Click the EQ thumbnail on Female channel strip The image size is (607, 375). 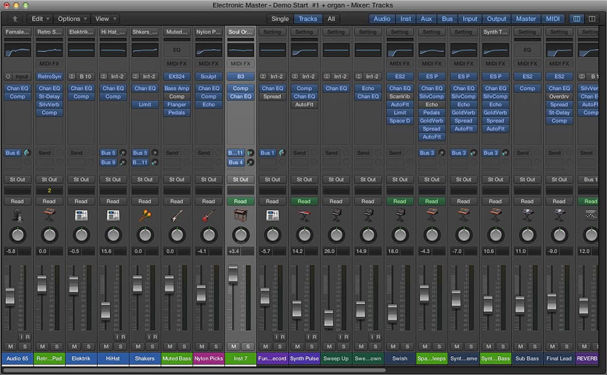tap(17, 50)
